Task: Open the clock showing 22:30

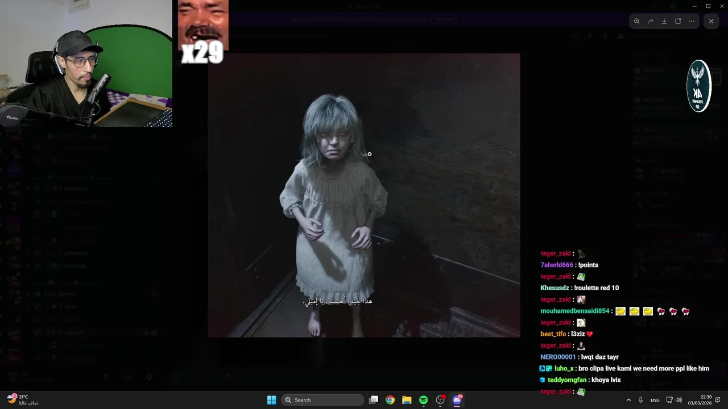Action: (x=700, y=400)
